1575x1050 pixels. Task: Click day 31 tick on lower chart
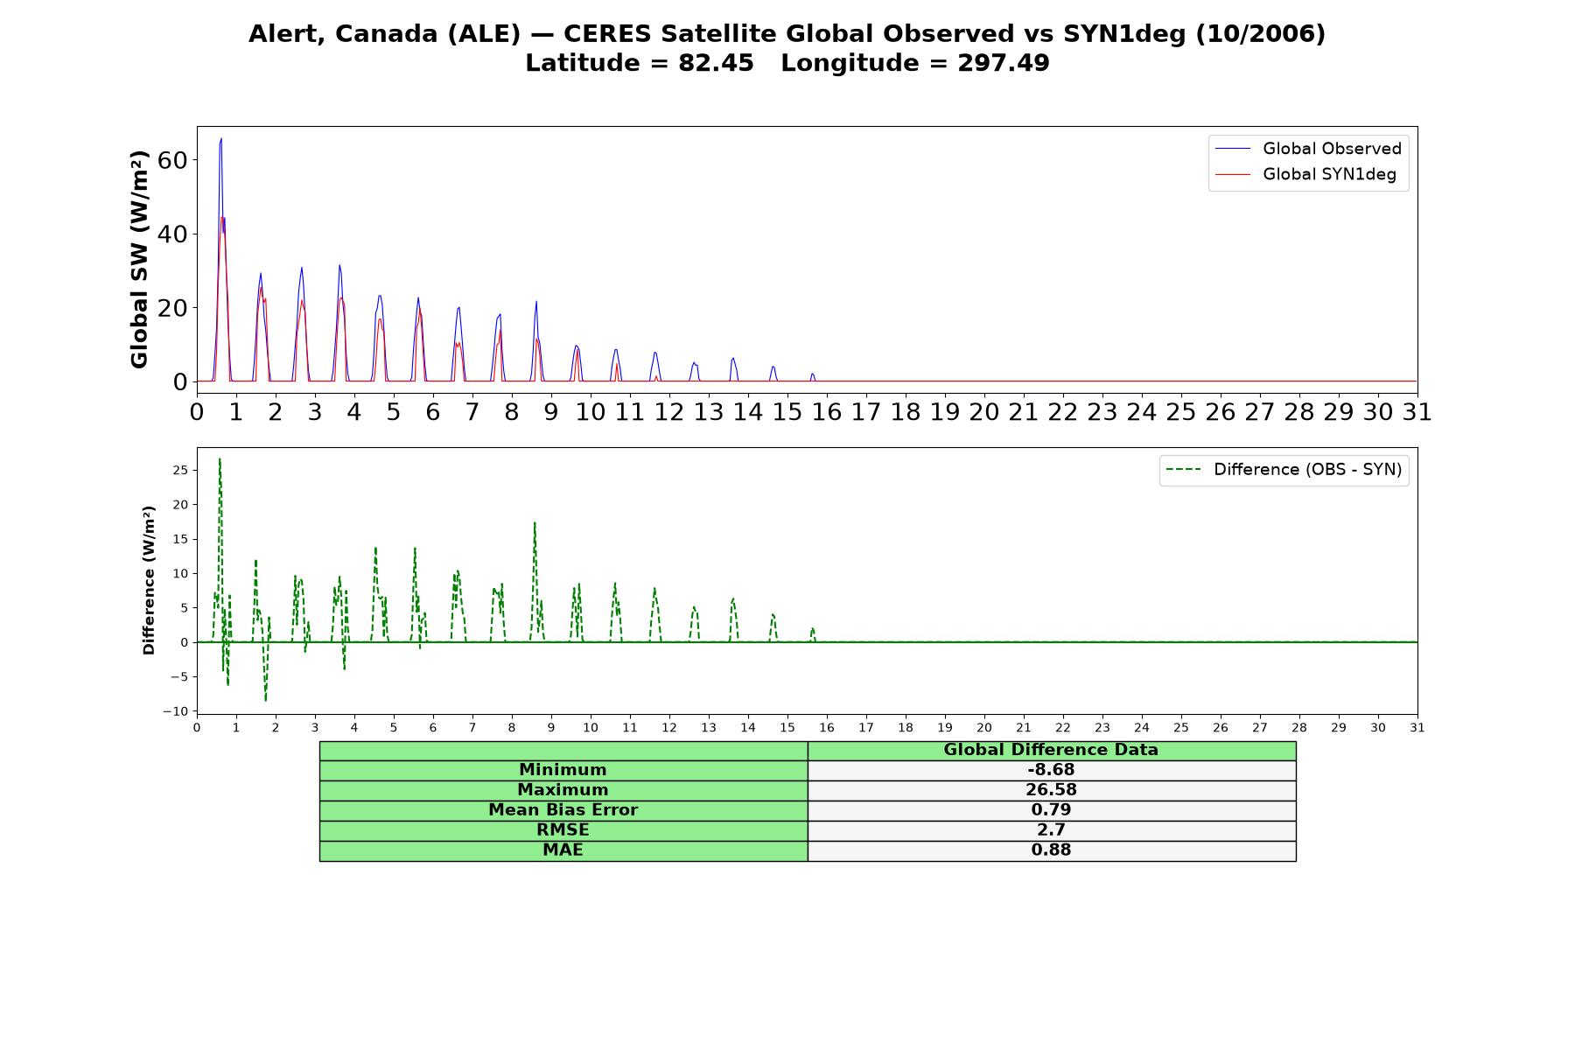click(1417, 728)
